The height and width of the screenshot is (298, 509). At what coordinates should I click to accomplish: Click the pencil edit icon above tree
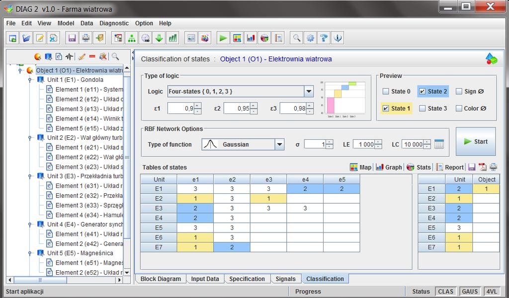point(82,57)
